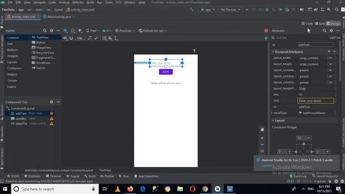Open the run configuration app dropdown
This screenshot has height=194, width=345.
(x=208, y=10)
